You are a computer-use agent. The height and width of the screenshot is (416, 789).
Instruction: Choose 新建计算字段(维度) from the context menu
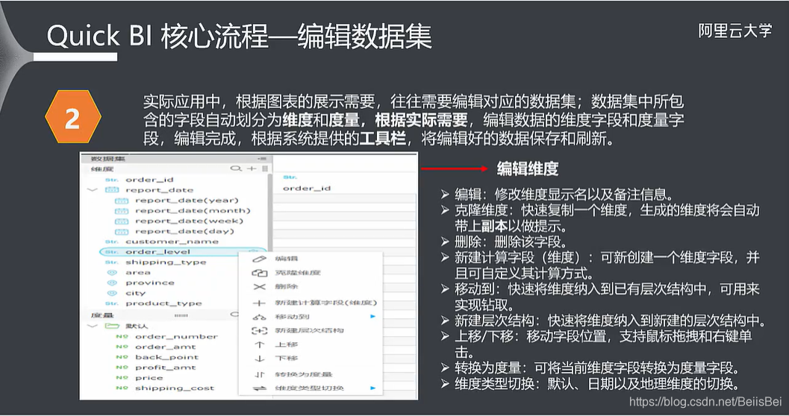pos(326,303)
